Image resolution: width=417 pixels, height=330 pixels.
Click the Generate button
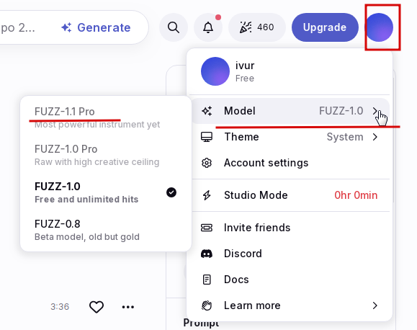click(96, 27)
